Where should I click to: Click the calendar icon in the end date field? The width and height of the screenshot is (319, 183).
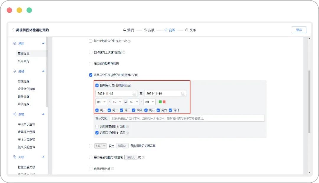183,93
